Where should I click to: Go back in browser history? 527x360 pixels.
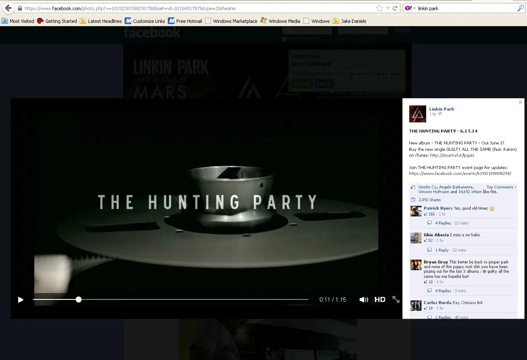pyautogui.click(x=8, y=8)
